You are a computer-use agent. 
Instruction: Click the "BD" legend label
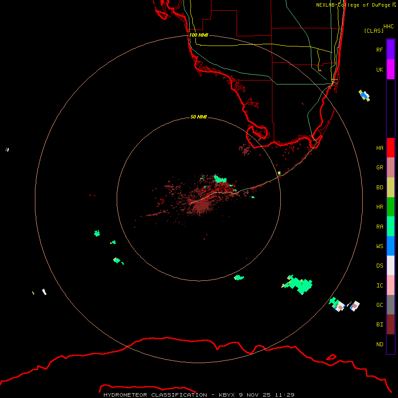coord(379,188)
